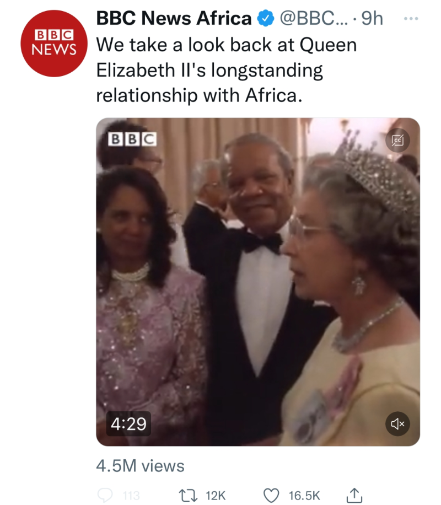The image size is (441, 505).
Task: Like the tweet with the heart icon
Action: [x=271, y=495]
